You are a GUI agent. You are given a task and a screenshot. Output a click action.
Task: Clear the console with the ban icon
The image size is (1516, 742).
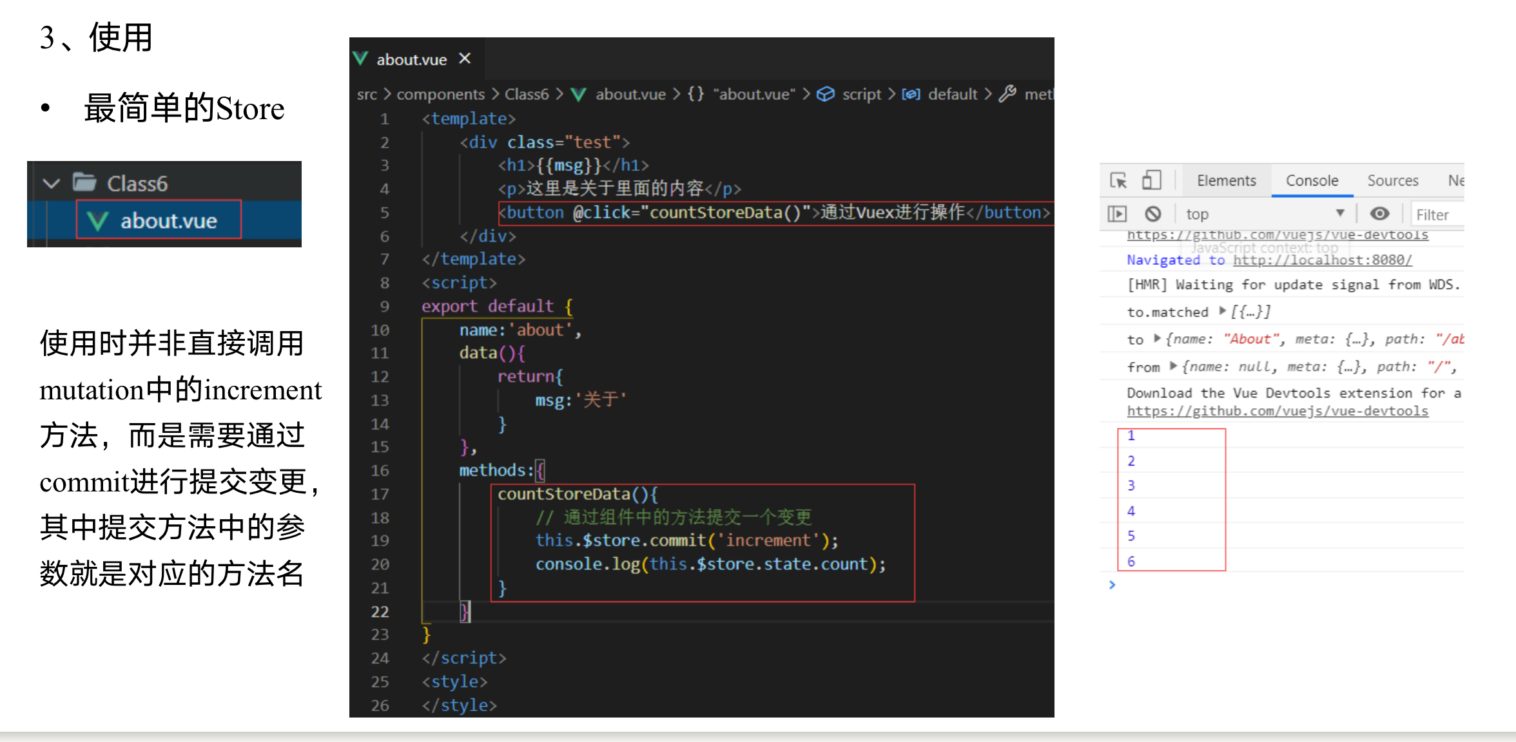[x=1153, y=213]
